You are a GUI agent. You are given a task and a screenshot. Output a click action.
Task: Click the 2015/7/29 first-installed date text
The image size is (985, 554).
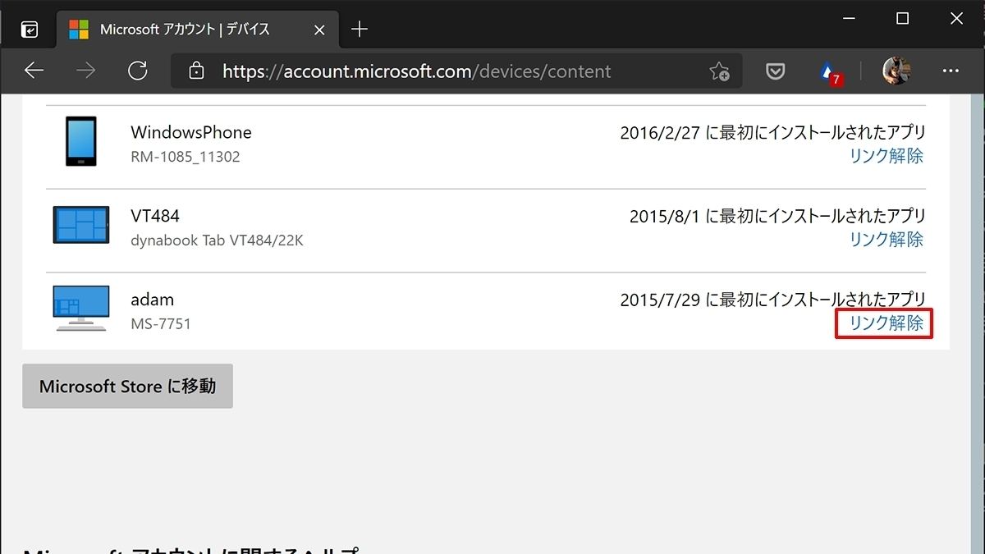click(x=772, y=300)
